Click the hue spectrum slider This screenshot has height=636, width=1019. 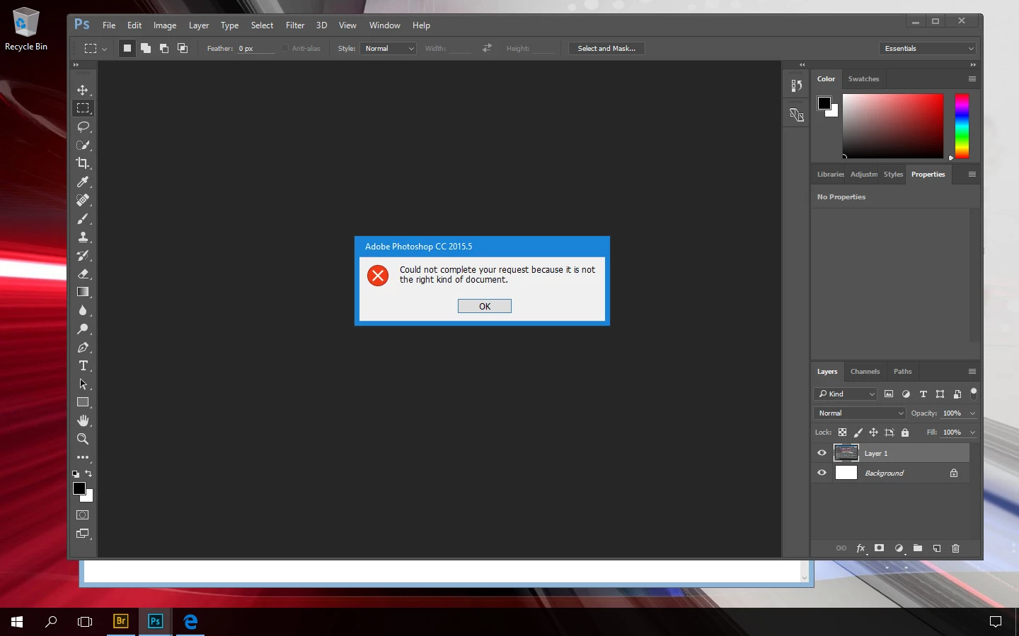[x=962, y=126]
